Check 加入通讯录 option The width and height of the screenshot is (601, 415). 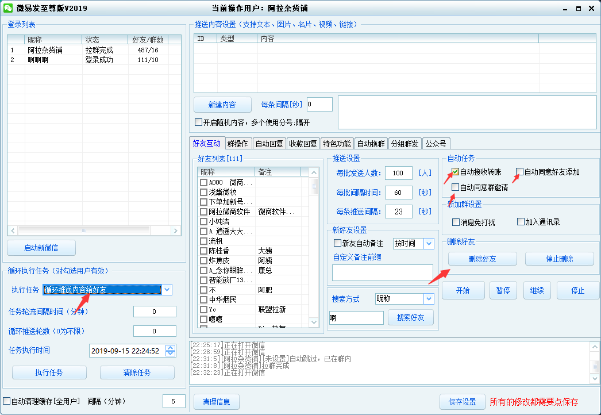pyautogui.click(x=521, y=222)
